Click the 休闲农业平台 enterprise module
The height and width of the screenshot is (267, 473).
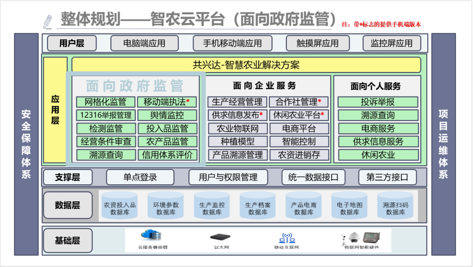click(x=299, y=115)
